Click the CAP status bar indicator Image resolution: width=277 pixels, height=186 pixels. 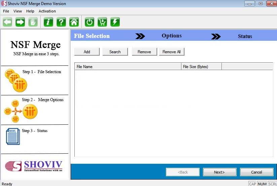[x=252, y=184]
